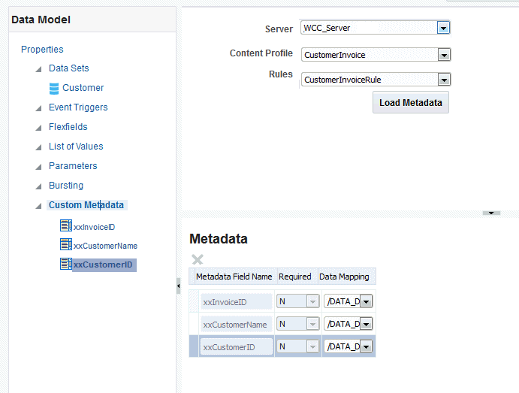The image size is (519, 393).
Task: Toggle the Flexfields expander triangle
Action: pyautogui.click(x=39, y=128)
